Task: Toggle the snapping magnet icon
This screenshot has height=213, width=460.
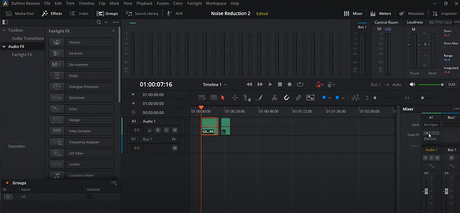Action: (x=287, y=98)
